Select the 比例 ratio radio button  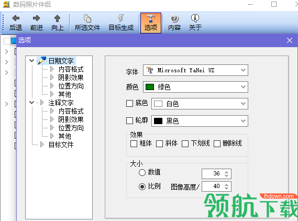pyautogui.click(x=142, y=186)
